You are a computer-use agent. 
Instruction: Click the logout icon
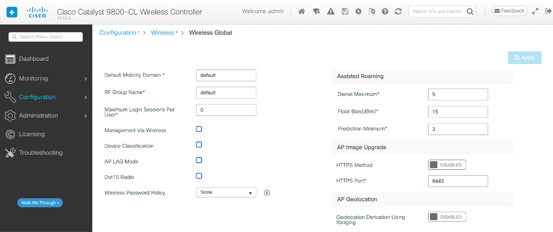point(548,11)
